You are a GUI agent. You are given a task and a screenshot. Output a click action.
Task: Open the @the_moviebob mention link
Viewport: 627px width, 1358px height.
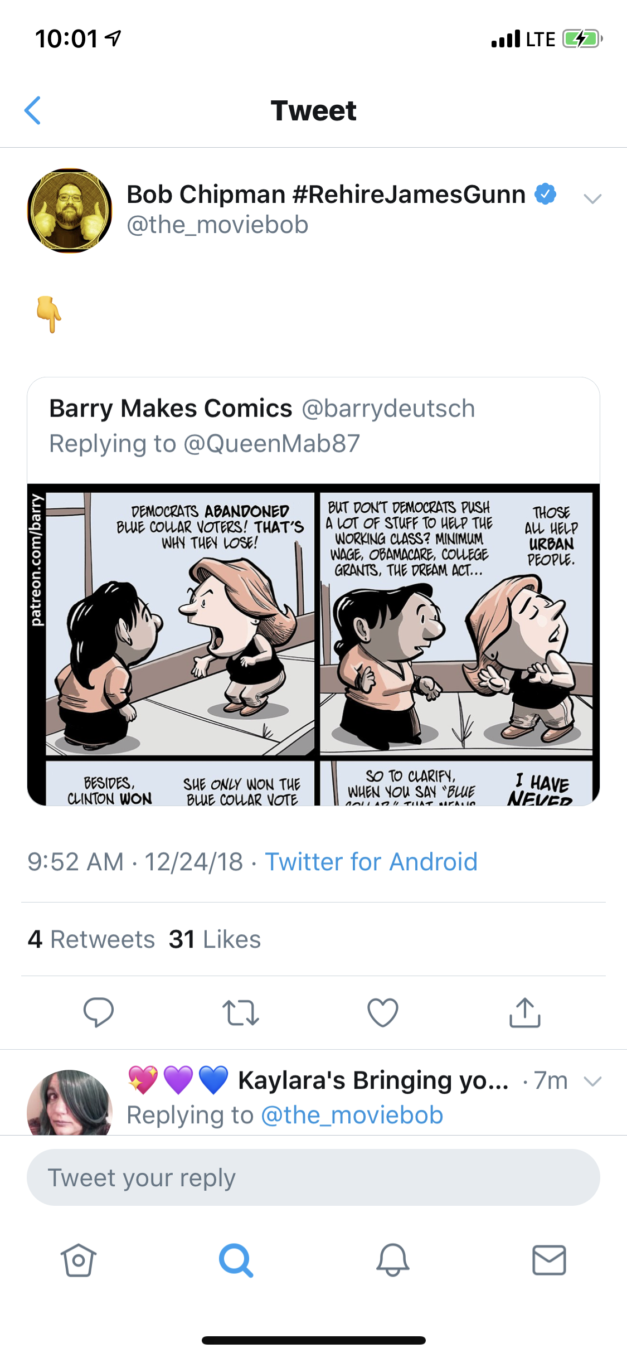point(352,1115)
